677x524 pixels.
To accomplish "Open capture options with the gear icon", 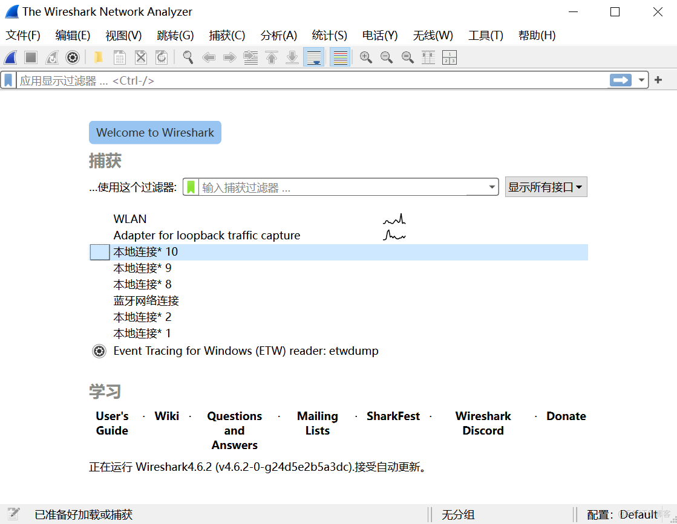I will click(x=73, y=57).
